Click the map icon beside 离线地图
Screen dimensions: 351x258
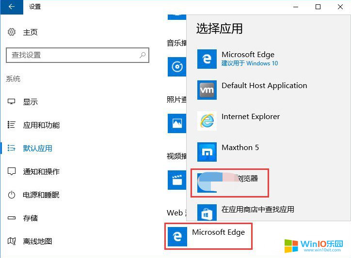pos(12,241)
